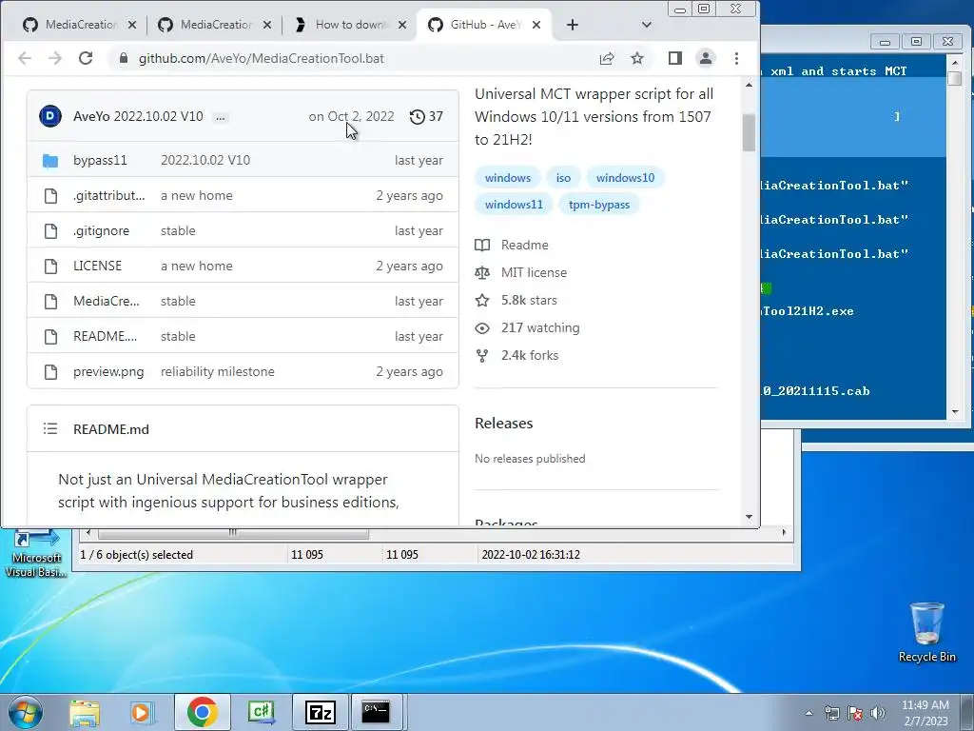This screenshot has width=974, height=731.
Task: Click the volume speaker tray icon
Action: (x=878, y=713)
